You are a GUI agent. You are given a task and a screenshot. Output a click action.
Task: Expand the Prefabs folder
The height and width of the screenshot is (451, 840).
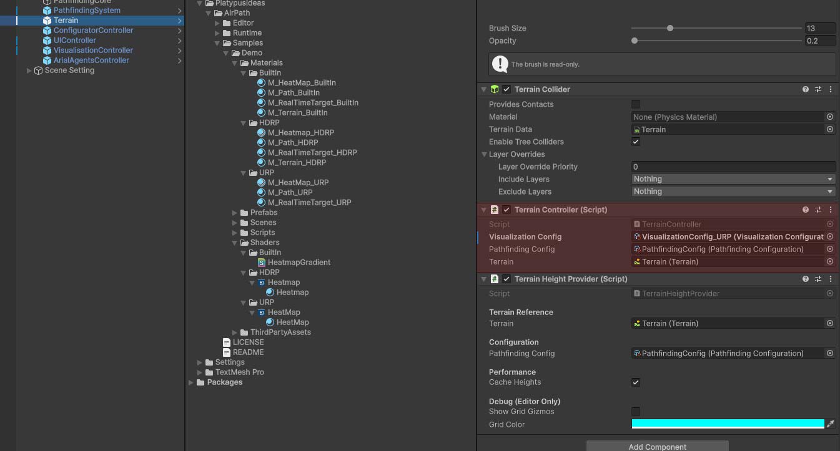click(235, 212)
